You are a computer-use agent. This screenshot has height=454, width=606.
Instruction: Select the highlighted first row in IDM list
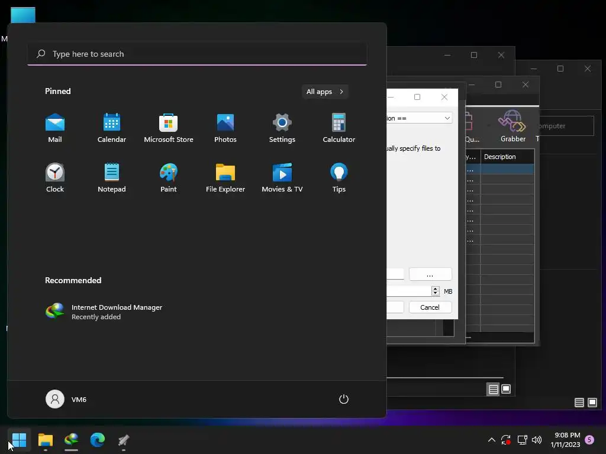500,169
